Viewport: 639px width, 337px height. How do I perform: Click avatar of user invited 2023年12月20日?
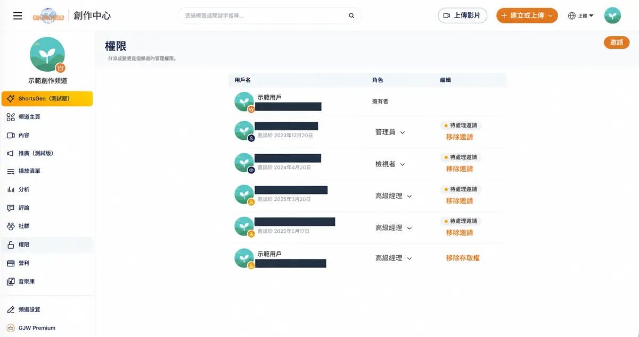pos(244,131)
